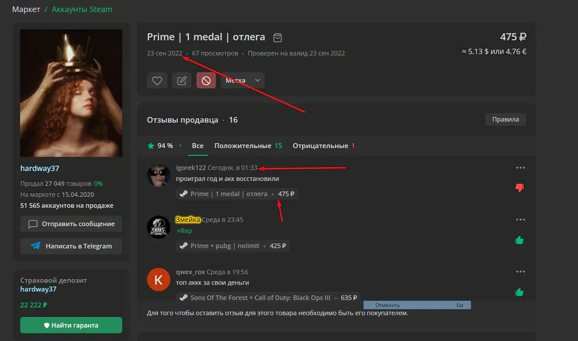Click 'топ аккк за свои деньги' review text

(212, 282)
